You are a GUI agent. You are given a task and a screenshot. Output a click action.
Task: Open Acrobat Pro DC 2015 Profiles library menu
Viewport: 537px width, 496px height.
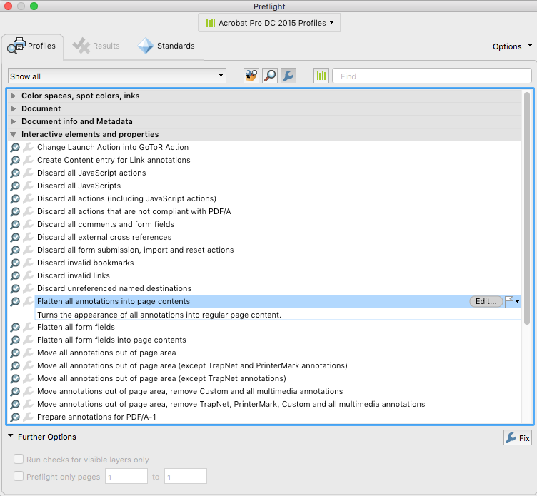[269, 23]
